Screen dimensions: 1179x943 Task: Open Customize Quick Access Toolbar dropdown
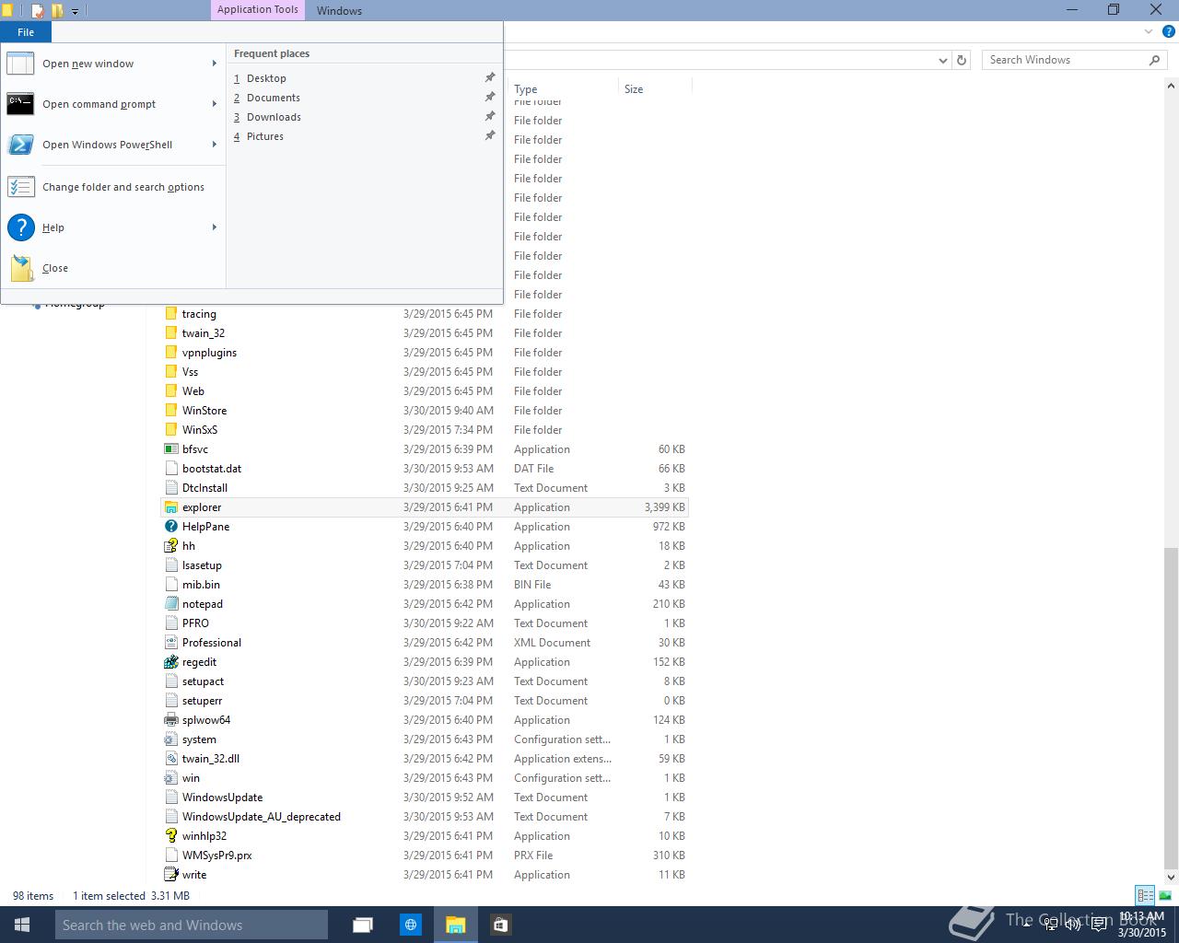click(75, 12)
